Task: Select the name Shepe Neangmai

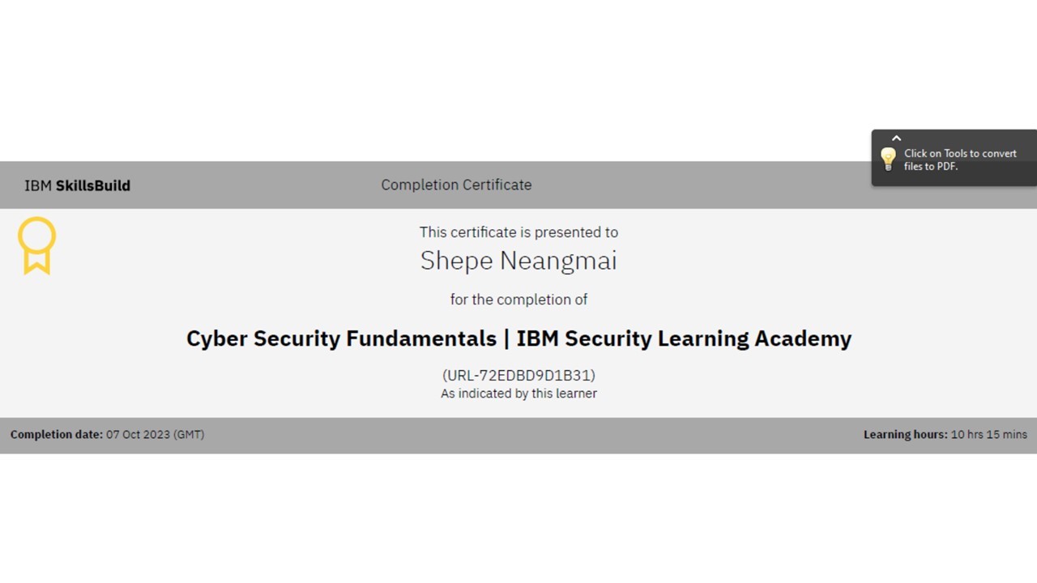Action: pos(518,261)
